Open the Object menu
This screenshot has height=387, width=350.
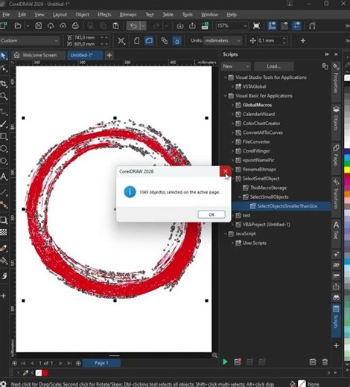click(82, 15)
